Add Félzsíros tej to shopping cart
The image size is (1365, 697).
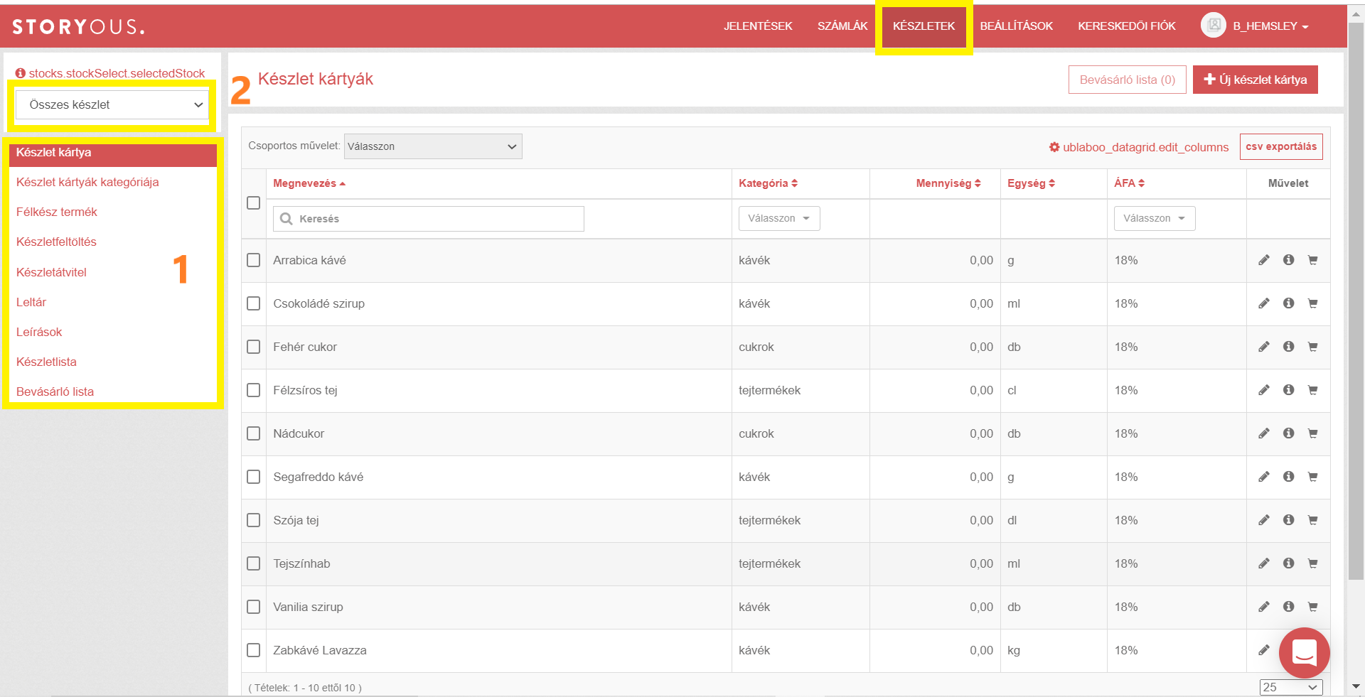[1312, 390]
